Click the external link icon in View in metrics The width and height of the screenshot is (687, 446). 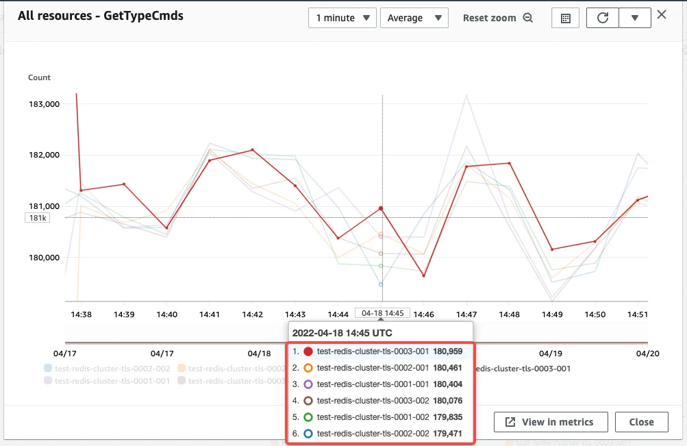tap(510, 422)
